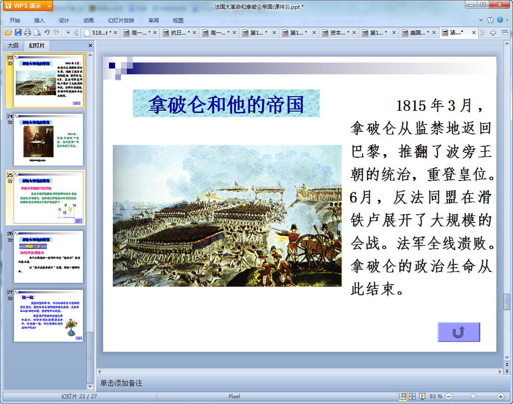Click the animation star icon under slide 26
This screenshot has height=404, width=513.
pyautogui.click(x=10, y=240)
